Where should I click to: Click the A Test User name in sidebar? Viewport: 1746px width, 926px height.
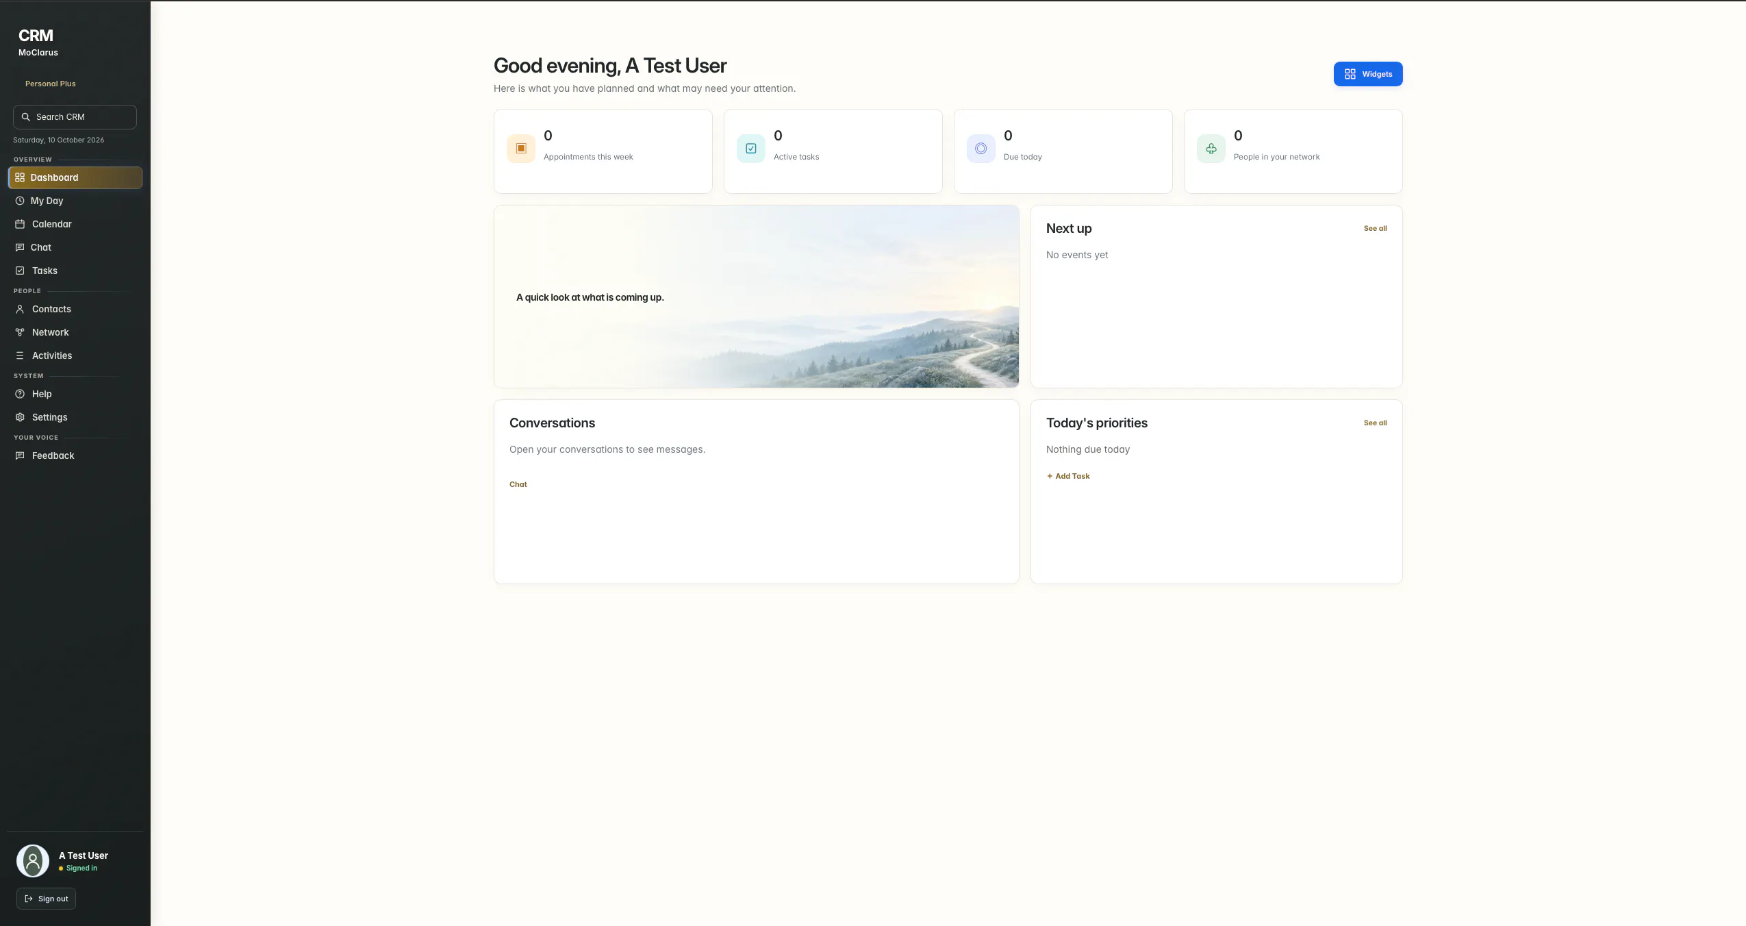point(84,855)
